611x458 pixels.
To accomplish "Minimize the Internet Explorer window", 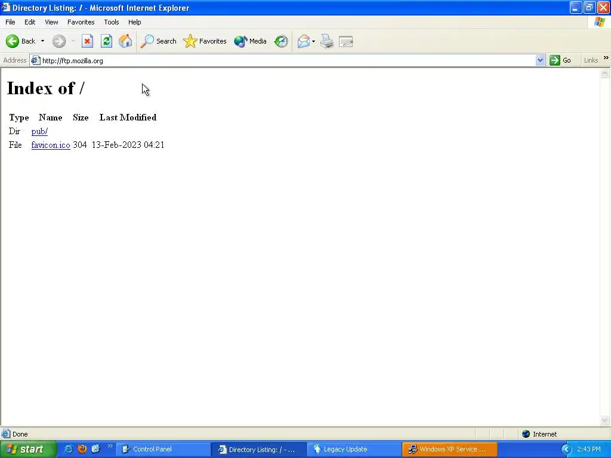I will point(576,7).
